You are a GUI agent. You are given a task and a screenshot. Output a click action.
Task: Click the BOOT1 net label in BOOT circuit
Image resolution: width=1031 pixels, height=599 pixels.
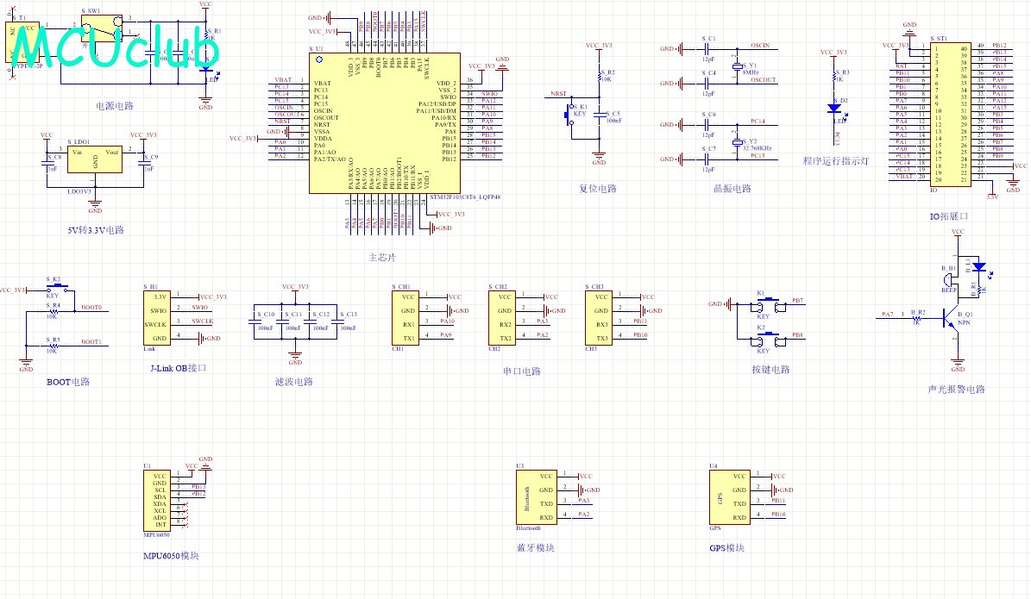click(91, 342)
